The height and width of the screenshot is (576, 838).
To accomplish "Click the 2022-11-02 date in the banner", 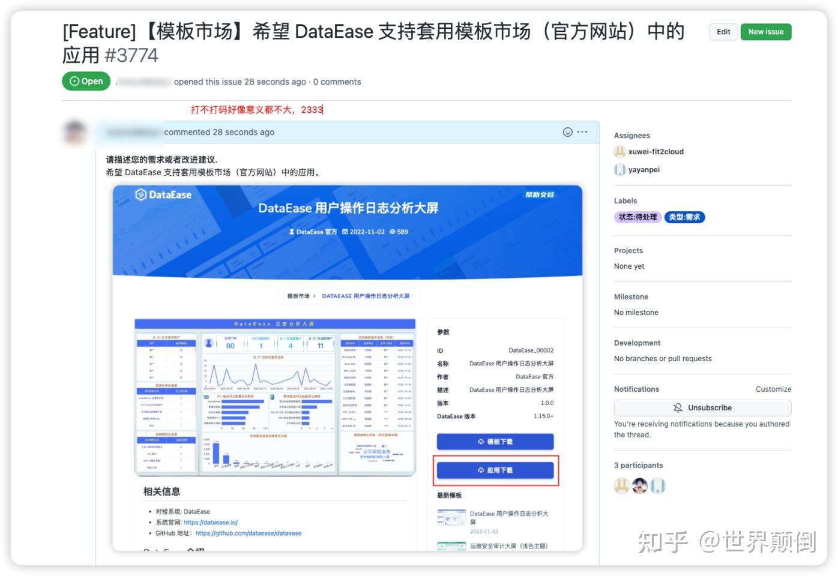I will coord(363,232).
